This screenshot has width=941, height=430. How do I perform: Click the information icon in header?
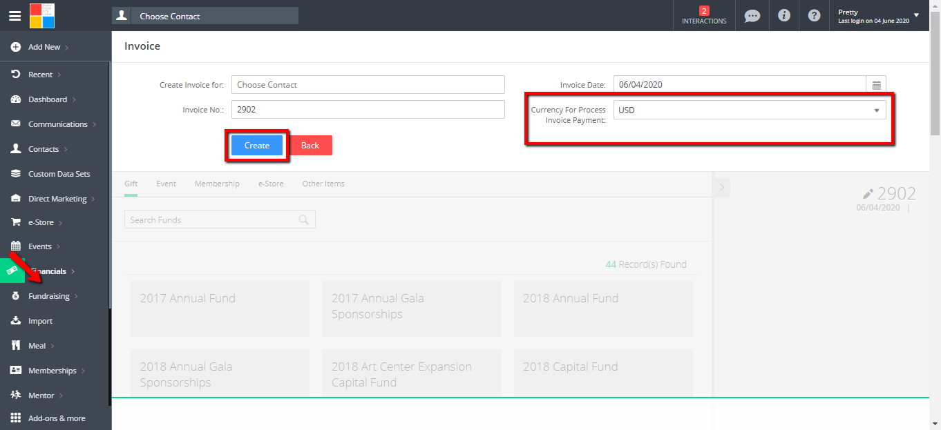pyautogui.click(x=783, y=15)
